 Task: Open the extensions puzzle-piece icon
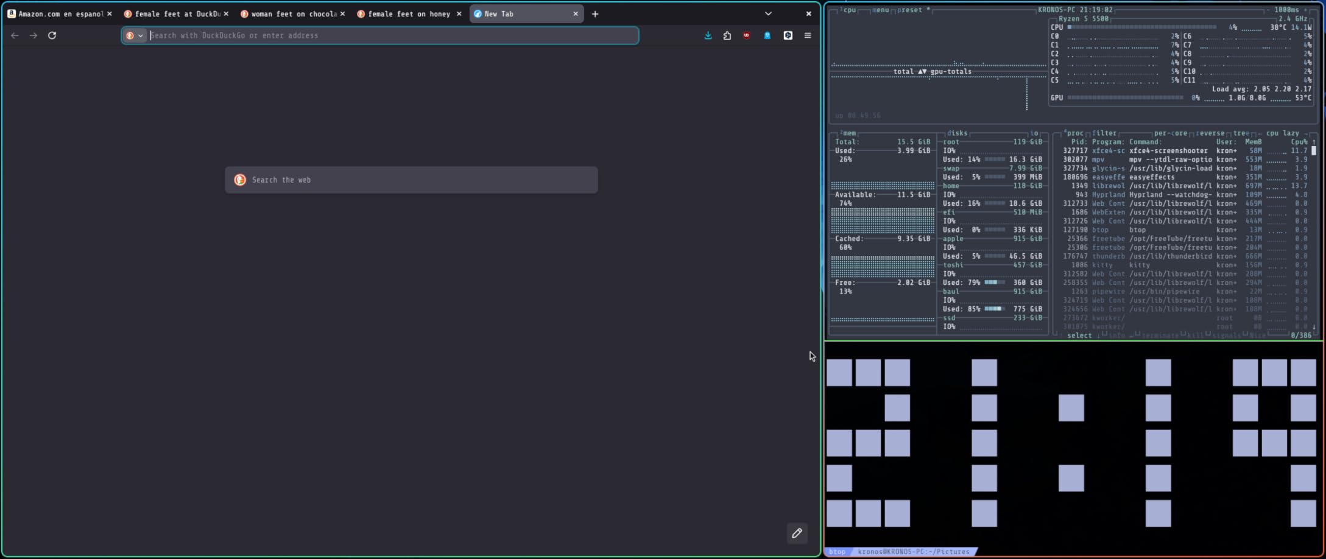coord(727,35)
